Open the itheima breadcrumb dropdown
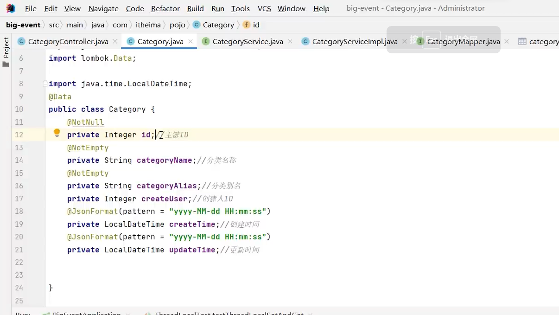This screenshot has width=559, height=315. pos(148,25)
